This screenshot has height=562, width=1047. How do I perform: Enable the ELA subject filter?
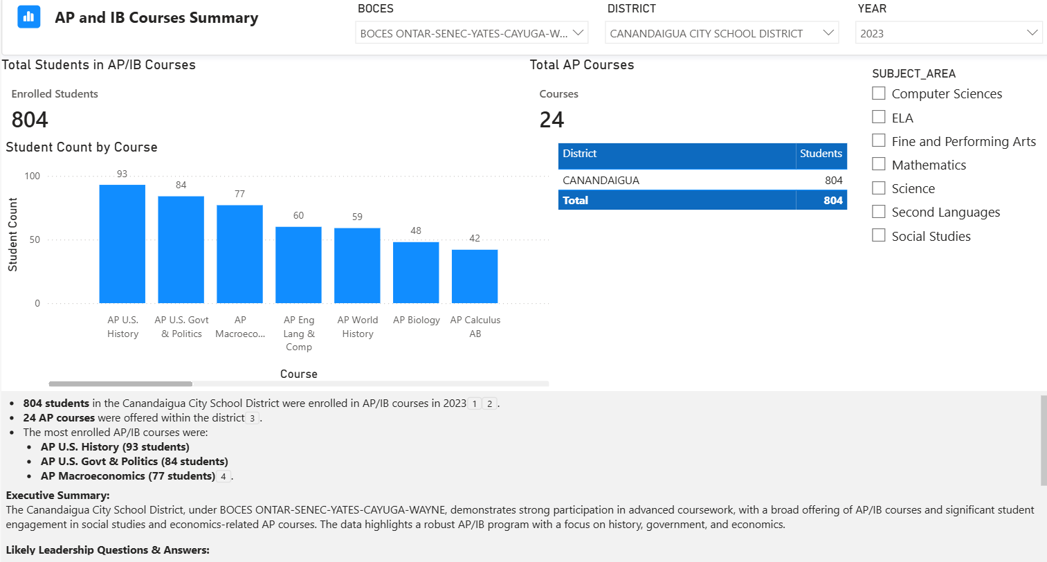[x=879, y=117]
